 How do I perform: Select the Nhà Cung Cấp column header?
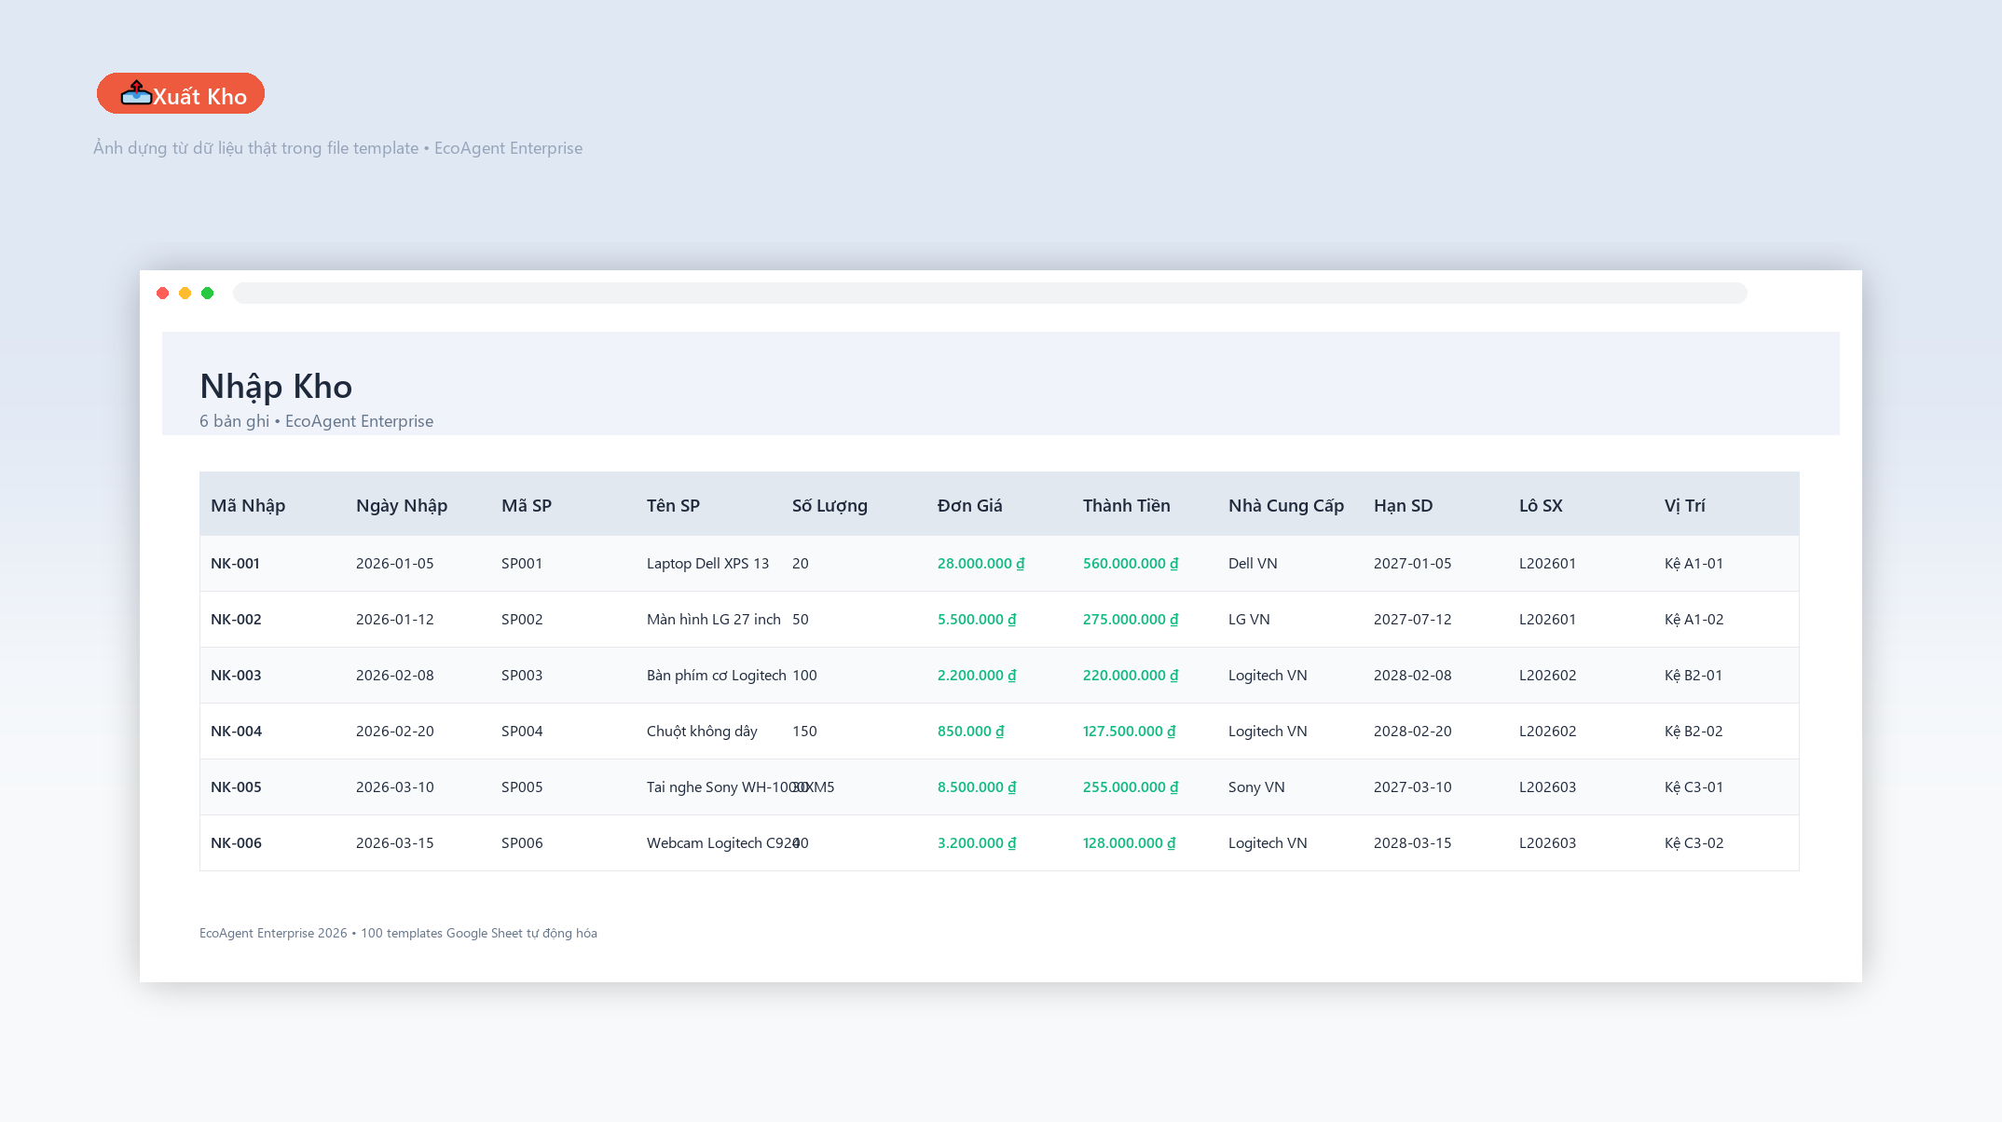point(1286,505)
